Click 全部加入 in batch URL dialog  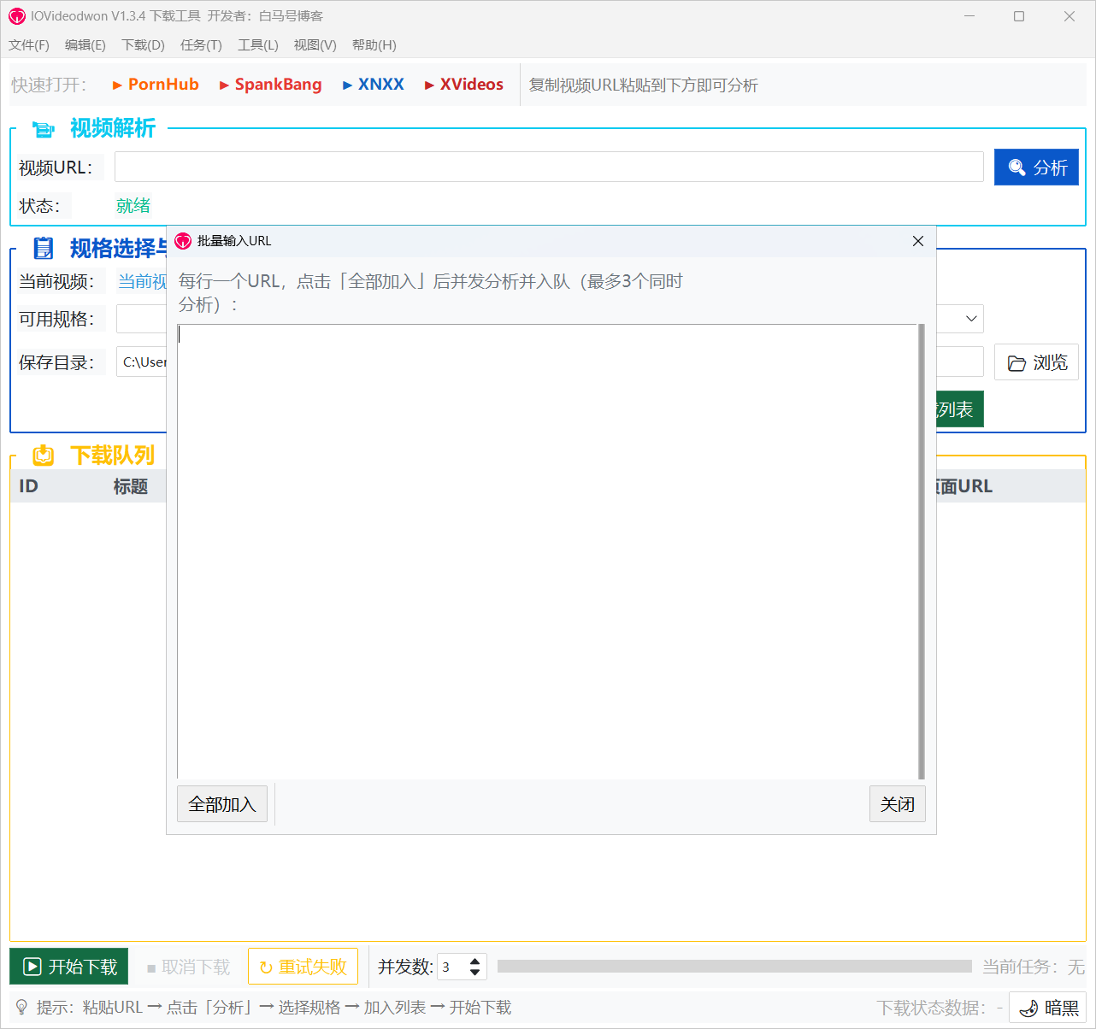(x=222, y=804)
